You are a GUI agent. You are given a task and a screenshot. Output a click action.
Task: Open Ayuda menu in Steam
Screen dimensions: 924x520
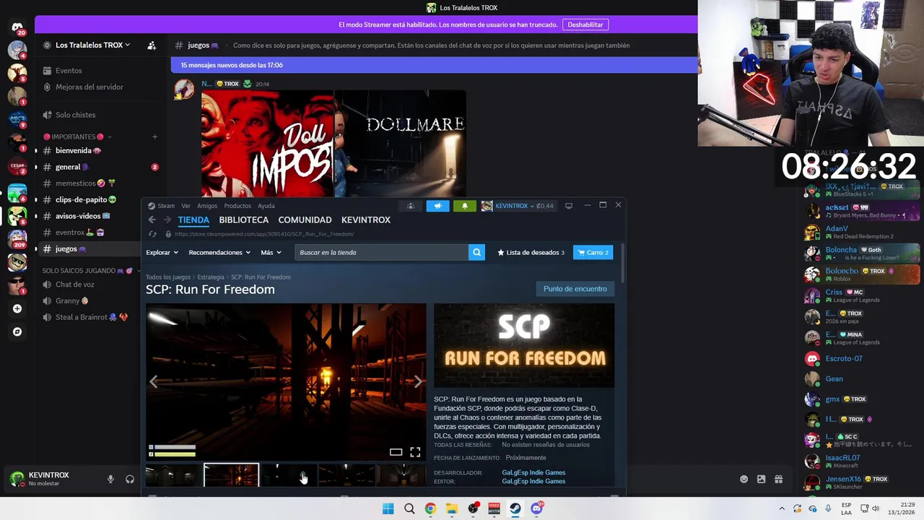[266, 206]
